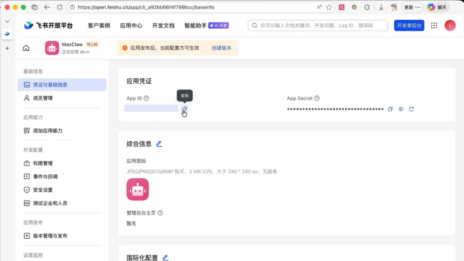Open browser downloads icon
464x261 pixels.
tap(381, 7)
